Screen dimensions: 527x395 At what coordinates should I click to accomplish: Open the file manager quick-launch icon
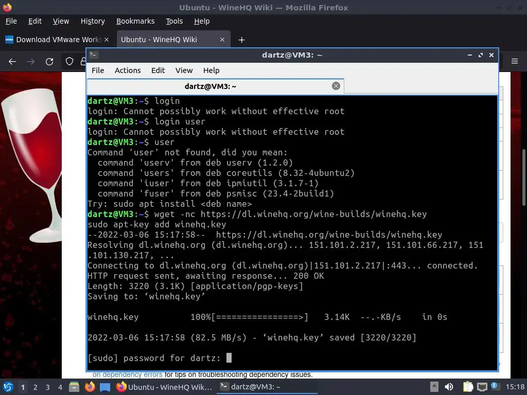point(74,387)
